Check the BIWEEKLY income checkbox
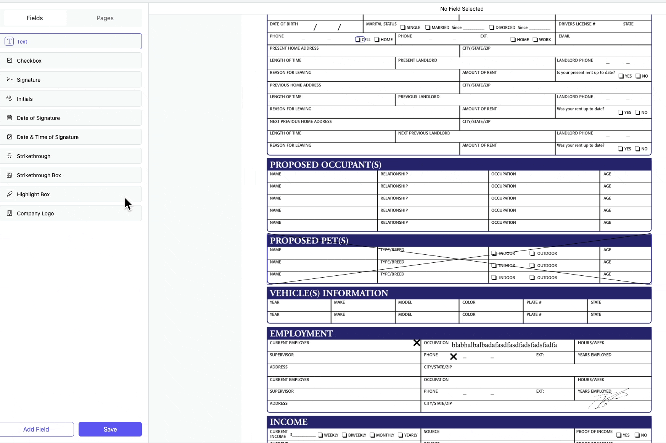The width and height of the screenshot is (666, 443). click(x=344, y=435)
